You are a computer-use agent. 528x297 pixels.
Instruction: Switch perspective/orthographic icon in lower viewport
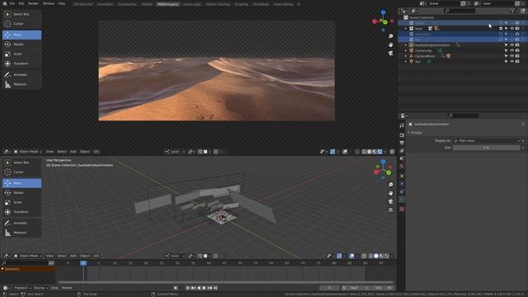(390, 210)
